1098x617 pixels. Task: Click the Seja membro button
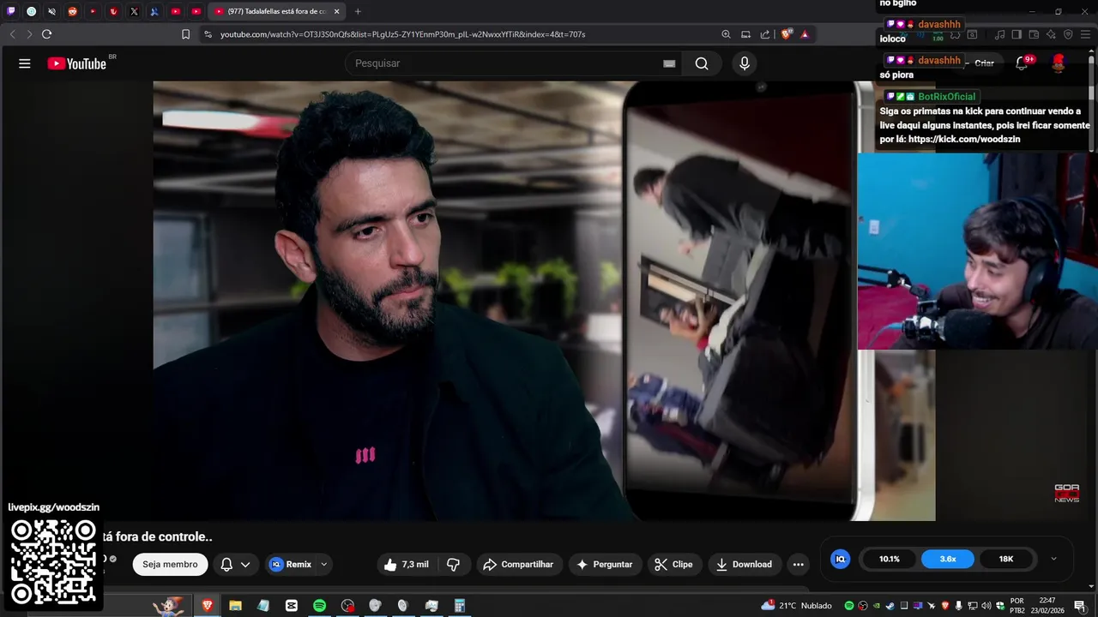[x=170, y=564]
